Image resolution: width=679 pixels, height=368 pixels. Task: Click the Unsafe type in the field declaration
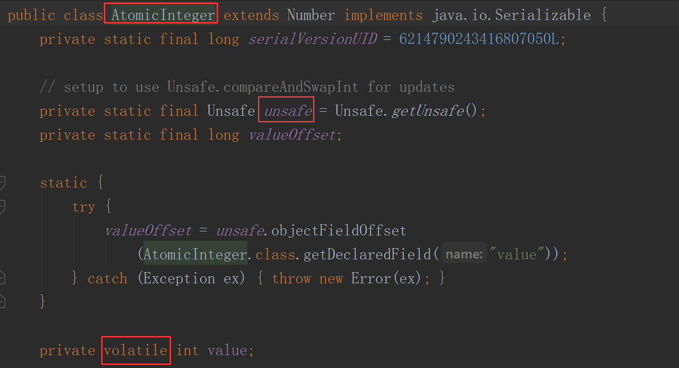tap(231, 111)
